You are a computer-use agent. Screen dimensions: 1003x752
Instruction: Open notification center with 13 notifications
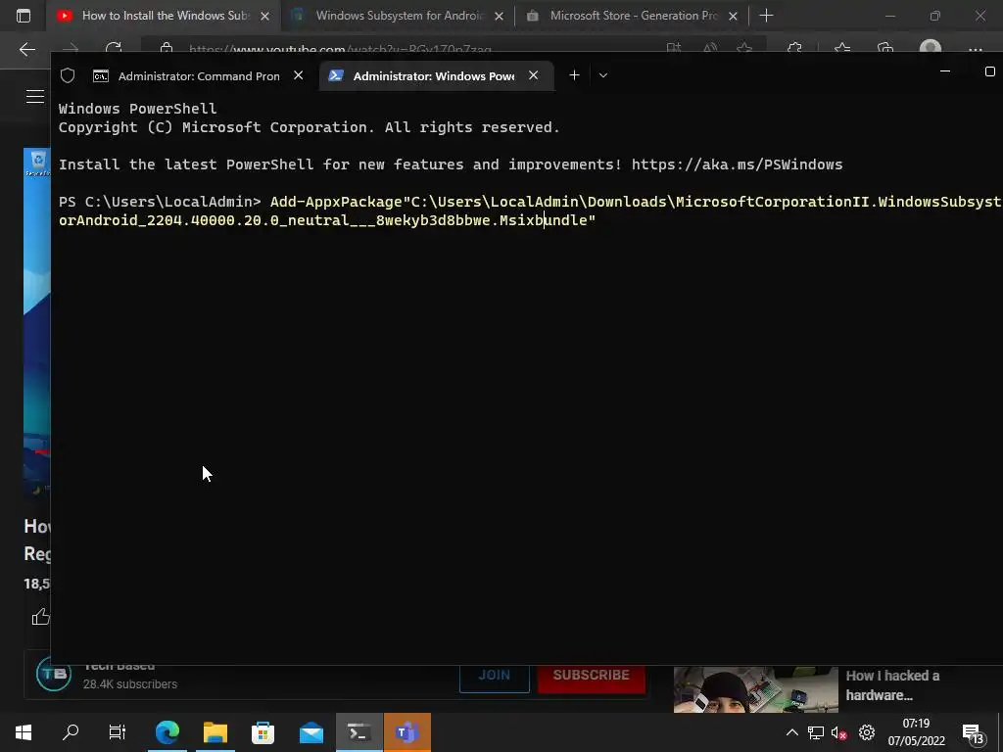click(974, 733)
